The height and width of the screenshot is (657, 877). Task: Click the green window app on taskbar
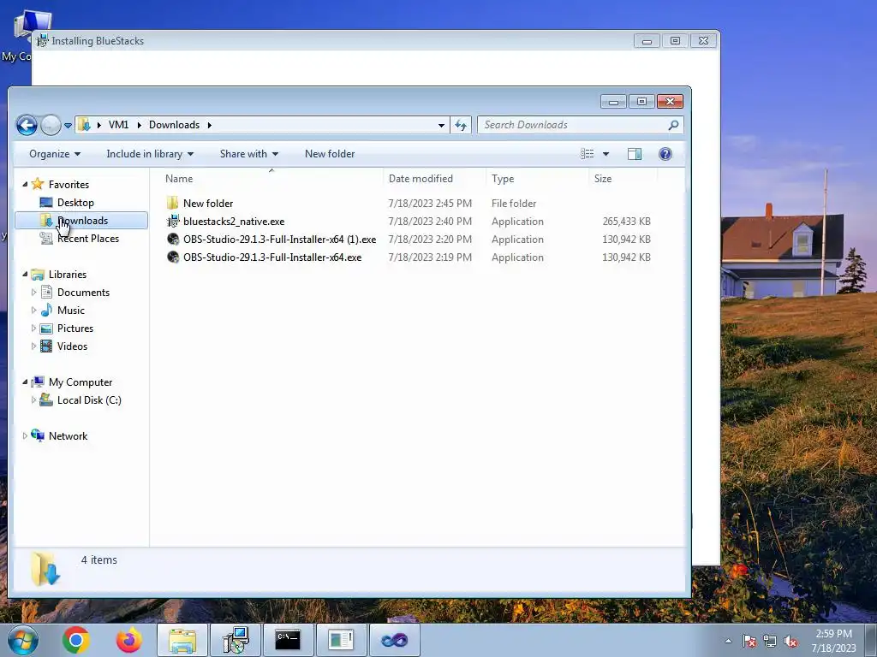tap(341, 640)
